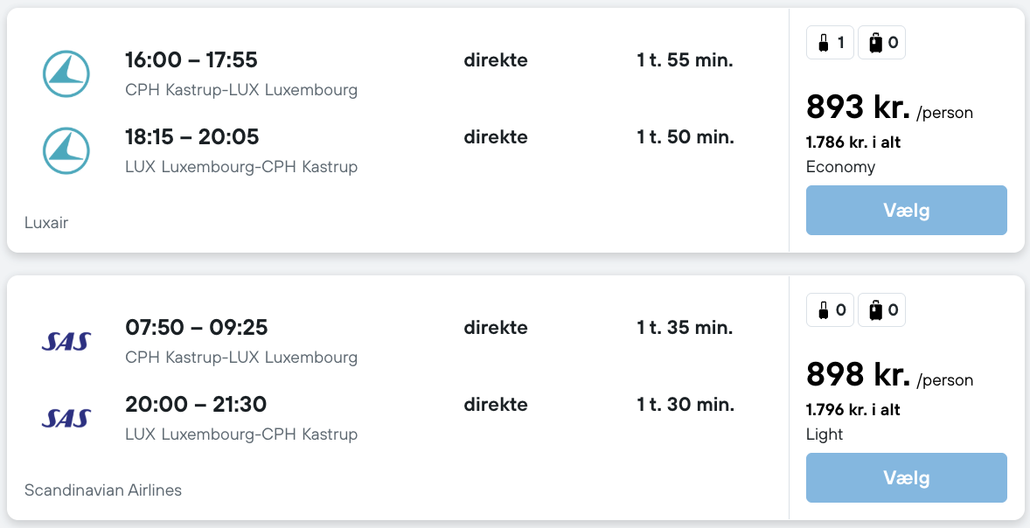
Task: Click the 893 kr. per person price
Action: coord(859,108)
